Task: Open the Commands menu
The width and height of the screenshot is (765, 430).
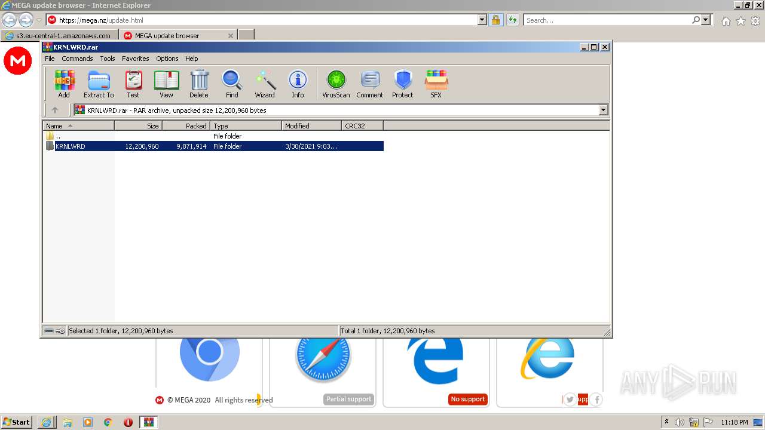Action: tap(77, 59)
